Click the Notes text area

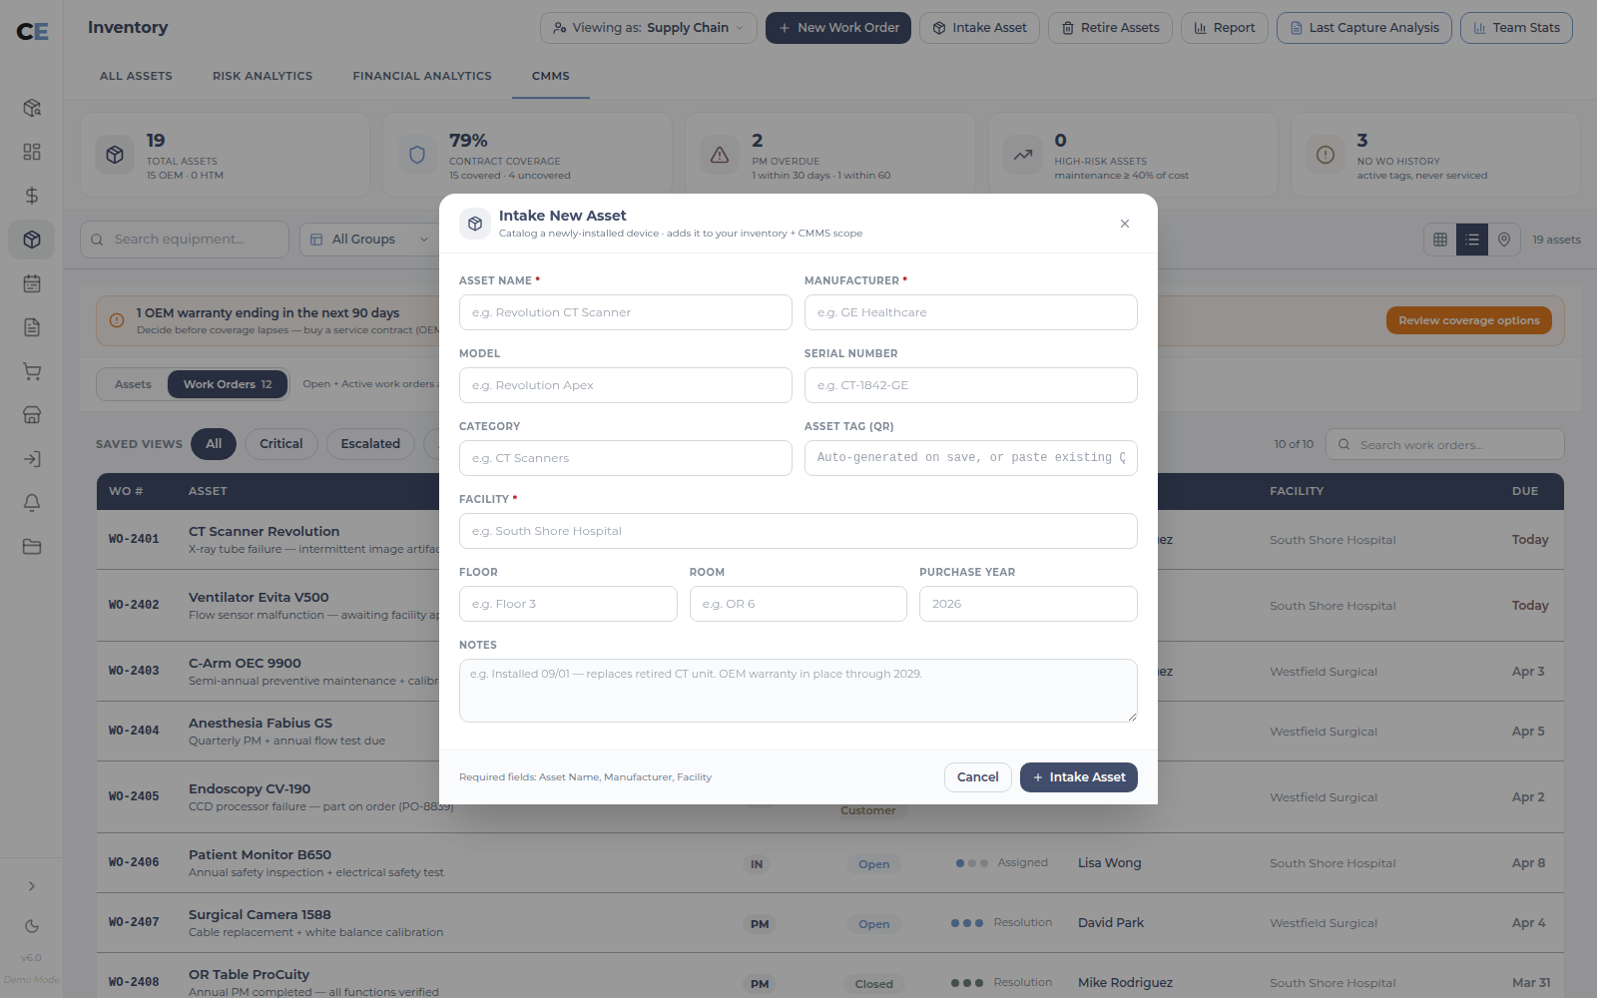798,691
